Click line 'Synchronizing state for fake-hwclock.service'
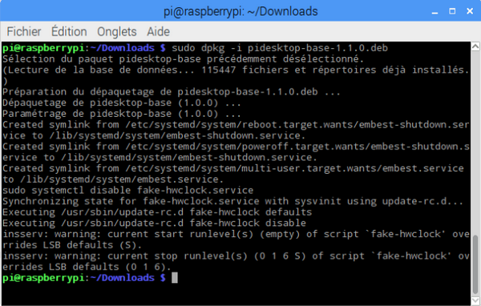Image resolution: width=481 pixels, height=306 pixels. (232, 201)
